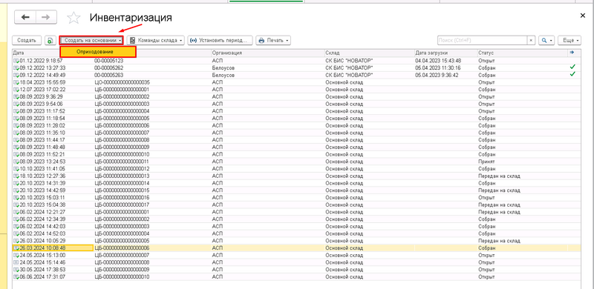The width and height of the screenshot is (594, 289).
Task: Select document number 00-00005123
Action: [x=108, y=61]
